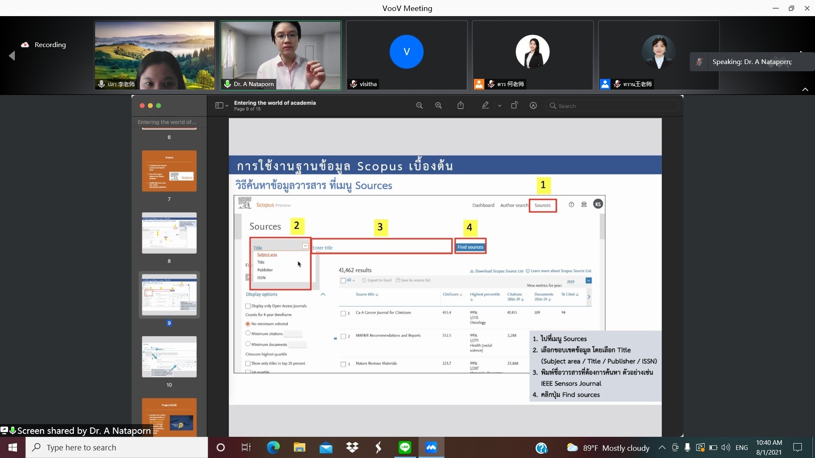815x458 pixels.
Task: Click Author search in Scopus header
Action: 514,205
